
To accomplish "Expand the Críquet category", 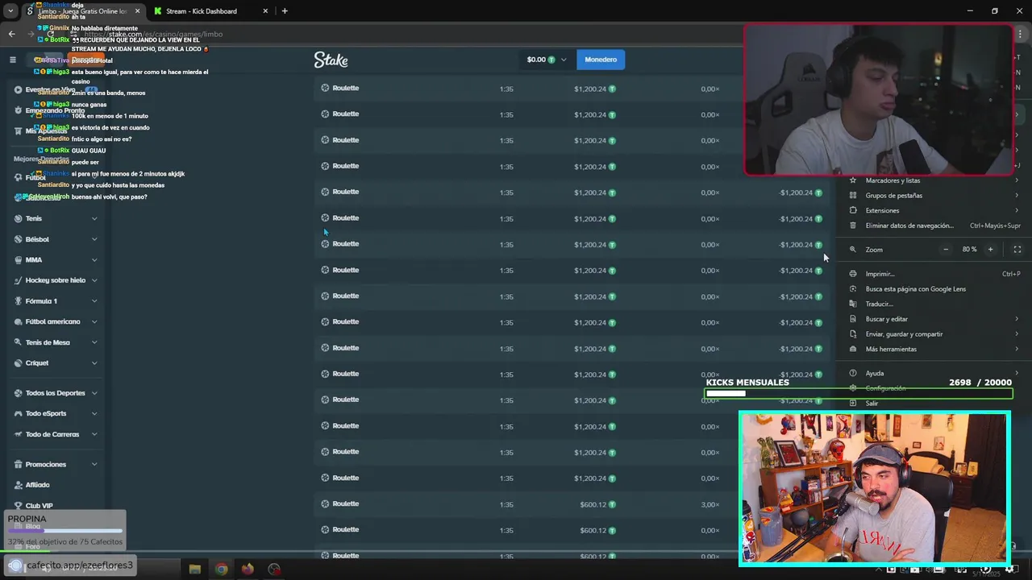I will [x=94, y=363].
